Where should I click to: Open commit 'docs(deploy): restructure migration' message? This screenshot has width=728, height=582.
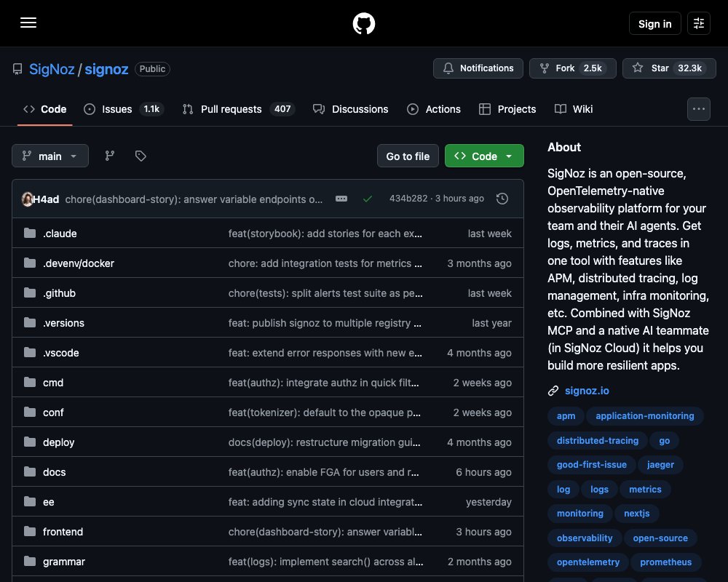324,442
